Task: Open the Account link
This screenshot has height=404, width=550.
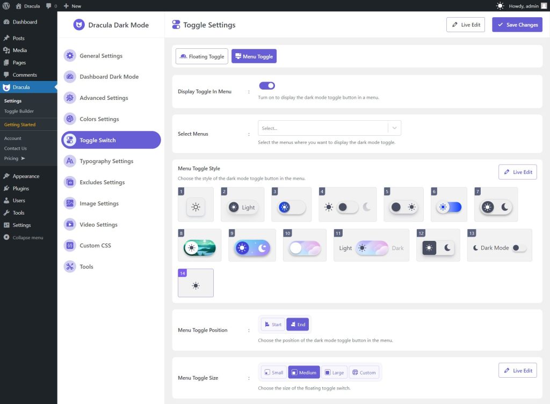Action: (13, 138)
